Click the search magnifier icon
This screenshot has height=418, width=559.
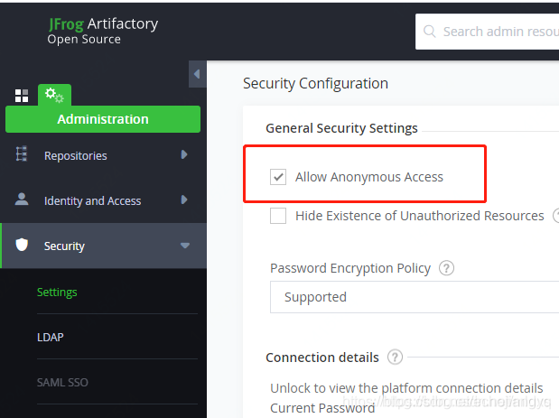429,32
